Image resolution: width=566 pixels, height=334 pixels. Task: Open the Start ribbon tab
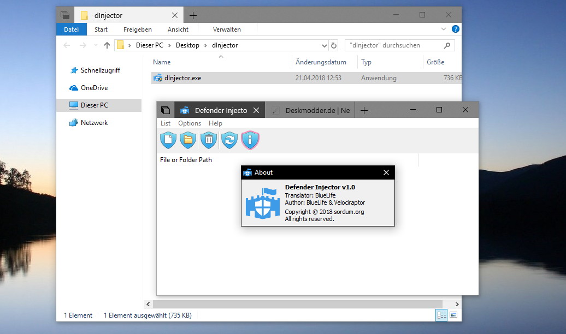(x=101, y=29)
